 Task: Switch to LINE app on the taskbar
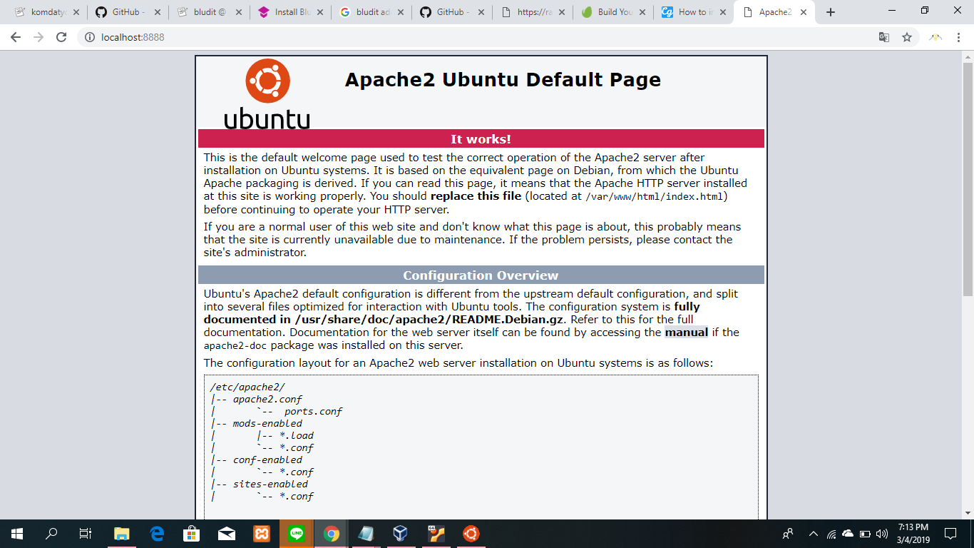[297, 534]
